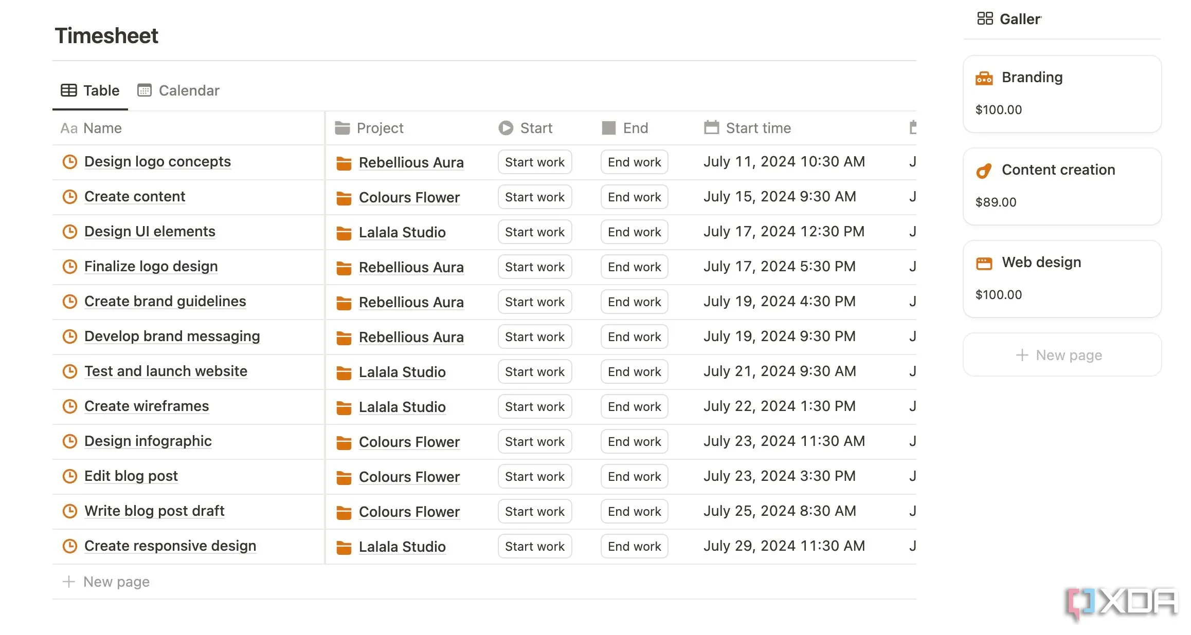Screen dimensions: 1191x635
Task: Click the Start time calendar header icon
Action: click(711, 128)
